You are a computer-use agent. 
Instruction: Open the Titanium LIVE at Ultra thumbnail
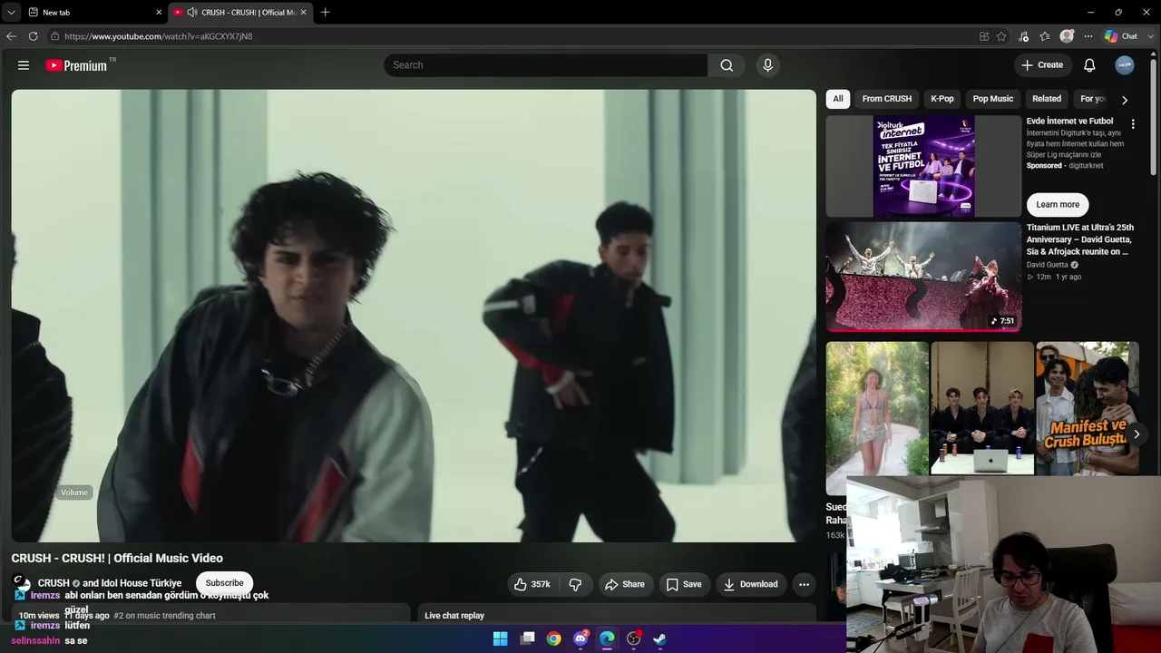(x=923, y=277)
